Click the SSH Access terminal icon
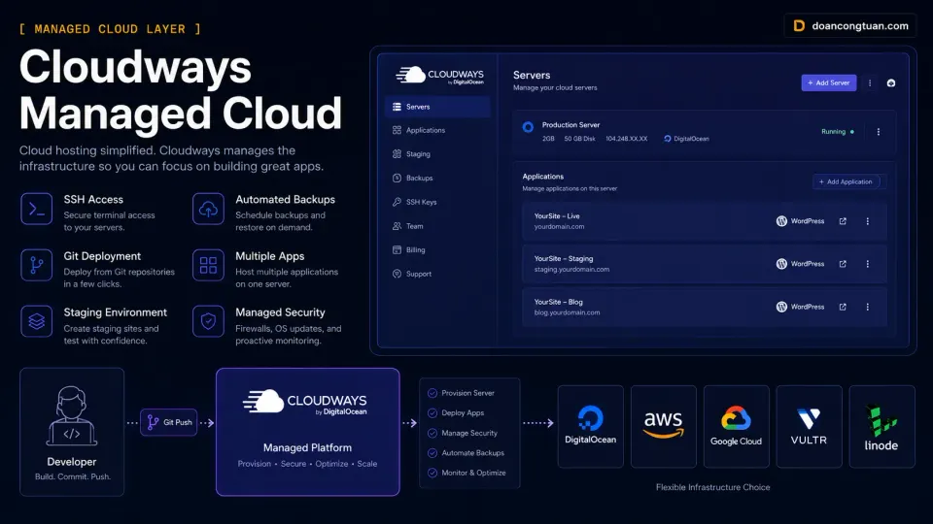 point(37,210)
